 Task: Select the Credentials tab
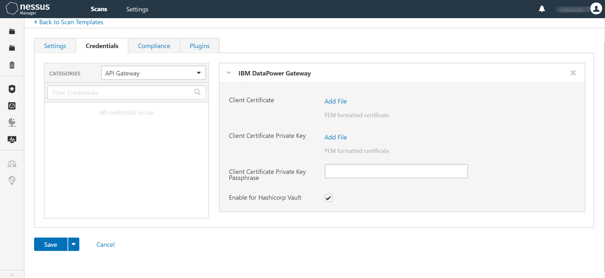(102, 46)
